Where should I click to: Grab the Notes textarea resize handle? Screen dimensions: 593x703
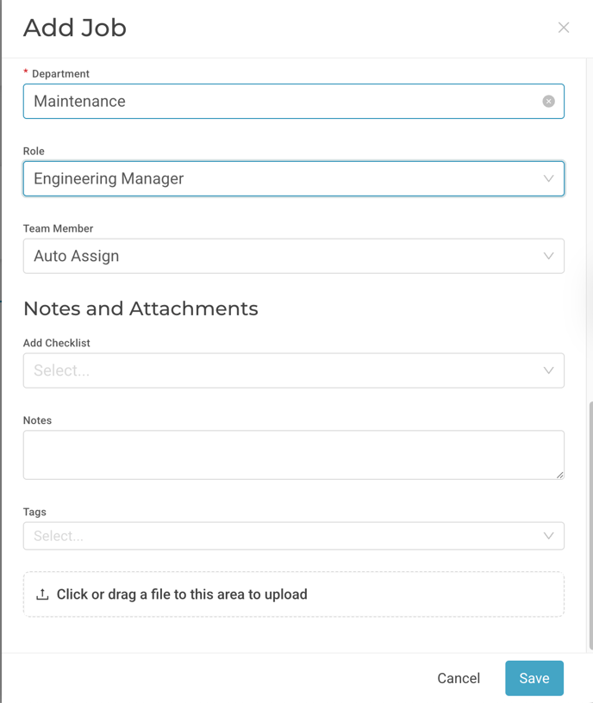click(559, 476)
